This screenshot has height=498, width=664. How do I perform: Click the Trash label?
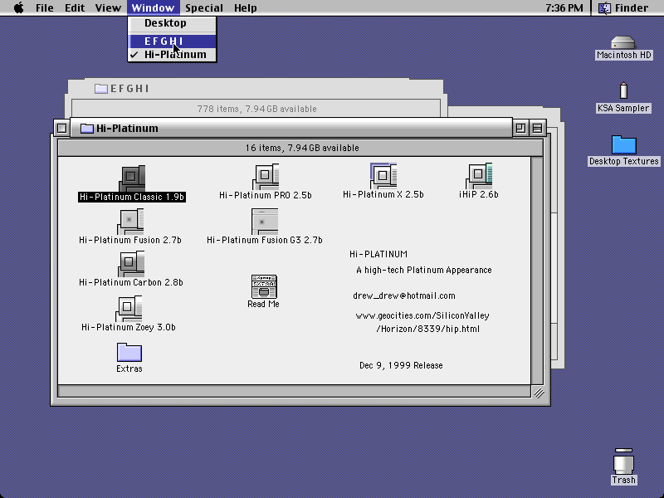coord(623,480)
